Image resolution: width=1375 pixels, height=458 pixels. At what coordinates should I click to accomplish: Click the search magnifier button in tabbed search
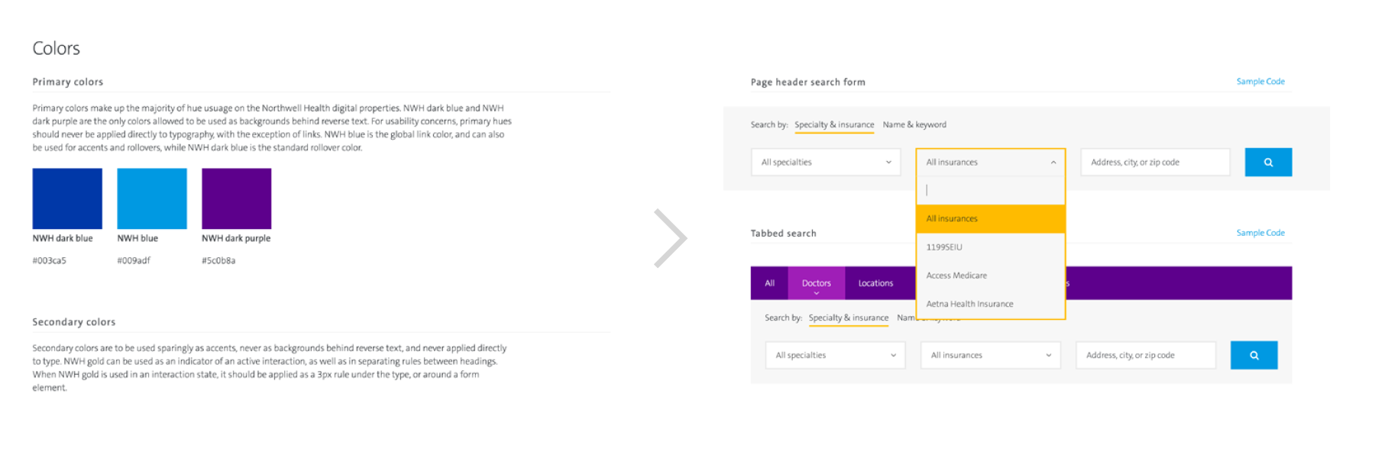coord(1254,355)
